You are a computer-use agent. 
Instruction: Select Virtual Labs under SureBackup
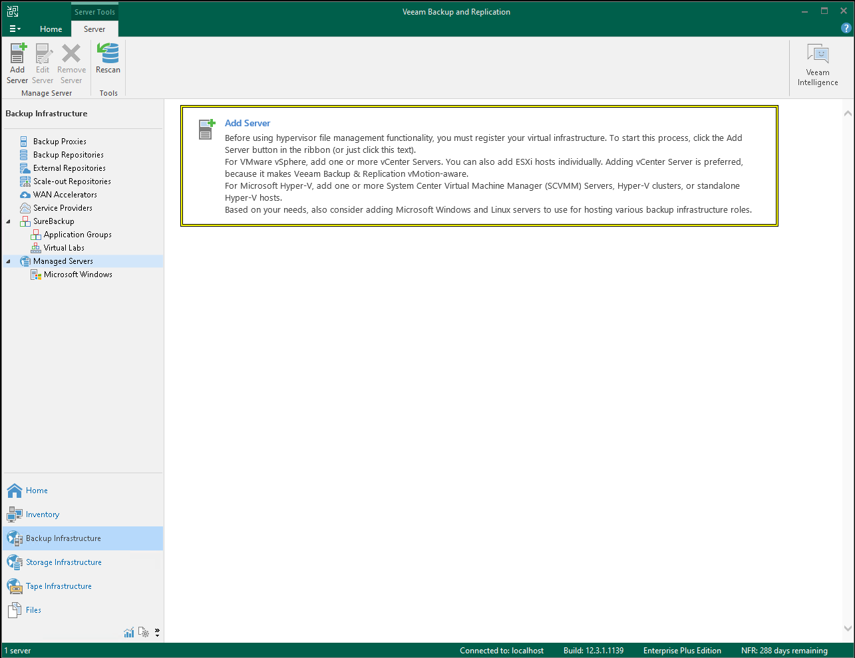pyautogui.click(x=64, y=248)
